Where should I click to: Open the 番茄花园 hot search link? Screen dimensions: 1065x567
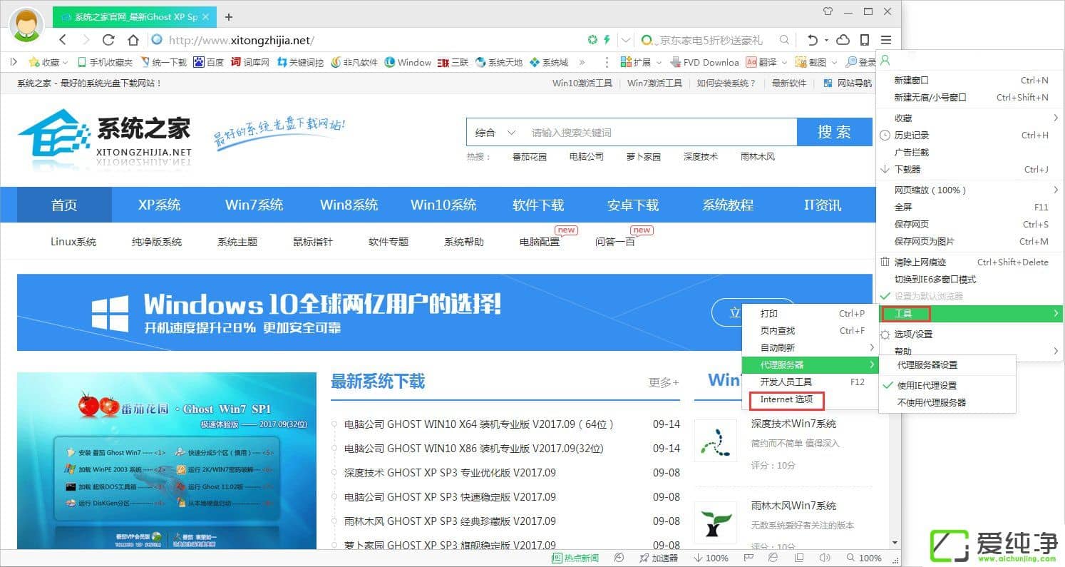pyautogui.click(x=529, y=156)
